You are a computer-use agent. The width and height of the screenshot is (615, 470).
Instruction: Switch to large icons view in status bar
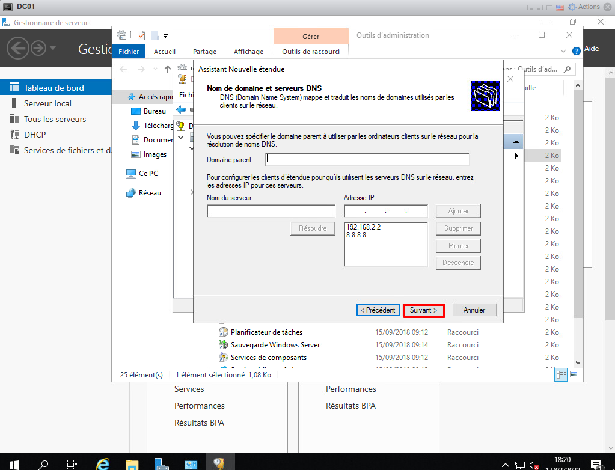coord(574,374)
